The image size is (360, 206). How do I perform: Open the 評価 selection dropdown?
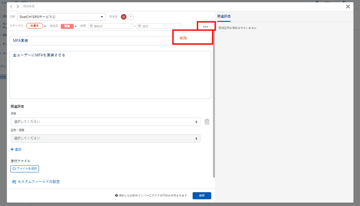(x=105, y=122)
